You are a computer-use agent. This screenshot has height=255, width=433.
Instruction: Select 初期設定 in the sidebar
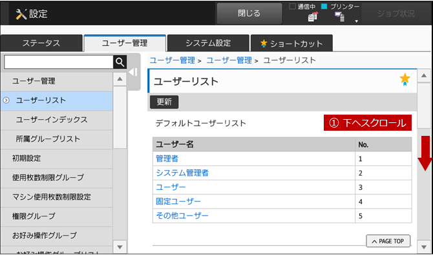coord(57,158)
